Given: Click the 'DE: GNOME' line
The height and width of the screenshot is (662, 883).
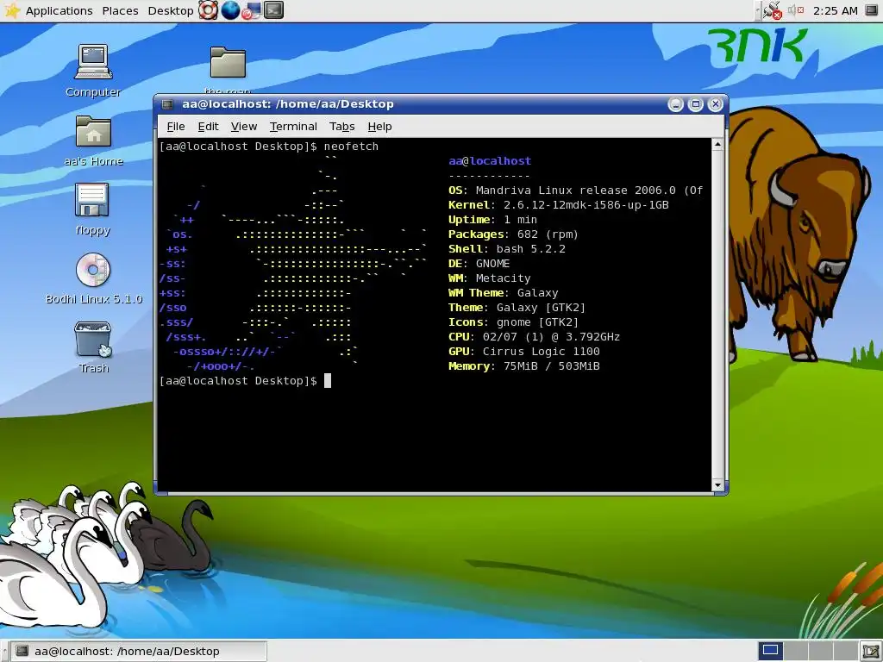Looking at the screenshot, I should click(x=479, y=264).
